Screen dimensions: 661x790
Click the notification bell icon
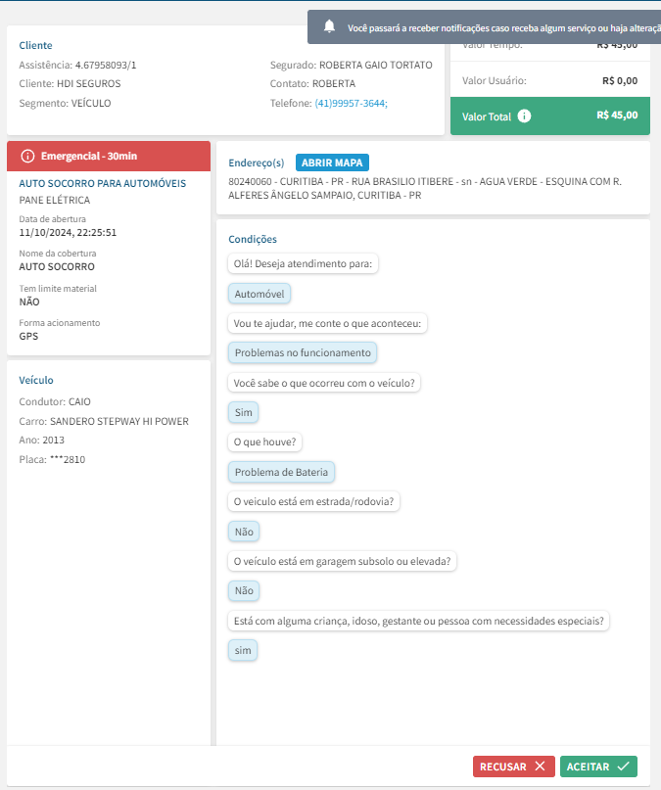tap(330, 26)
